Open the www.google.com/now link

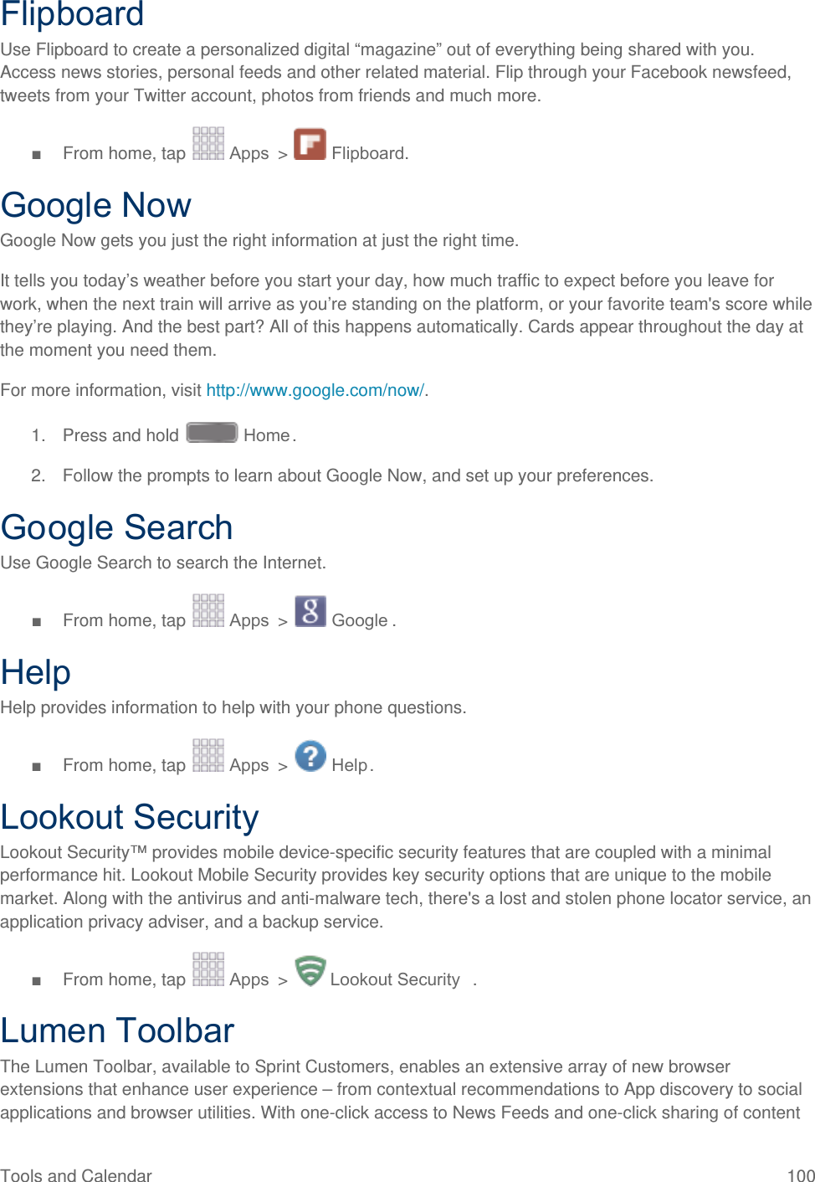pyautogui.click(x=315, y=390)
